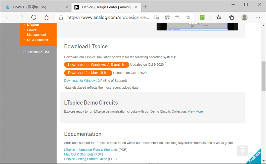Open the Mac OS X Shortcuts PDF

[x=79, y=154]
